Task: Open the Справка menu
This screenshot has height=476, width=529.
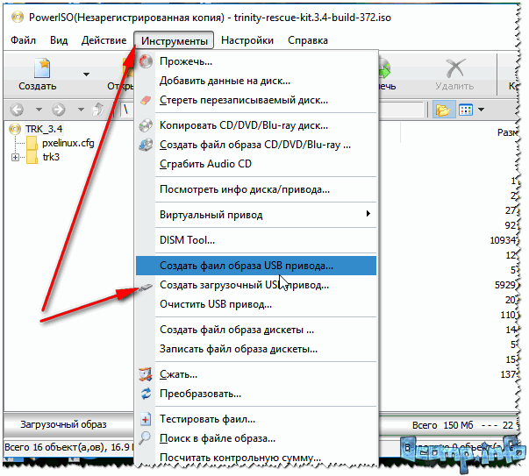Action: click(x=308, y=40)
